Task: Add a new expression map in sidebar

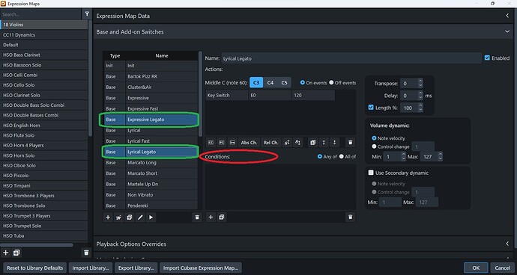Action: tap(5, 253)
